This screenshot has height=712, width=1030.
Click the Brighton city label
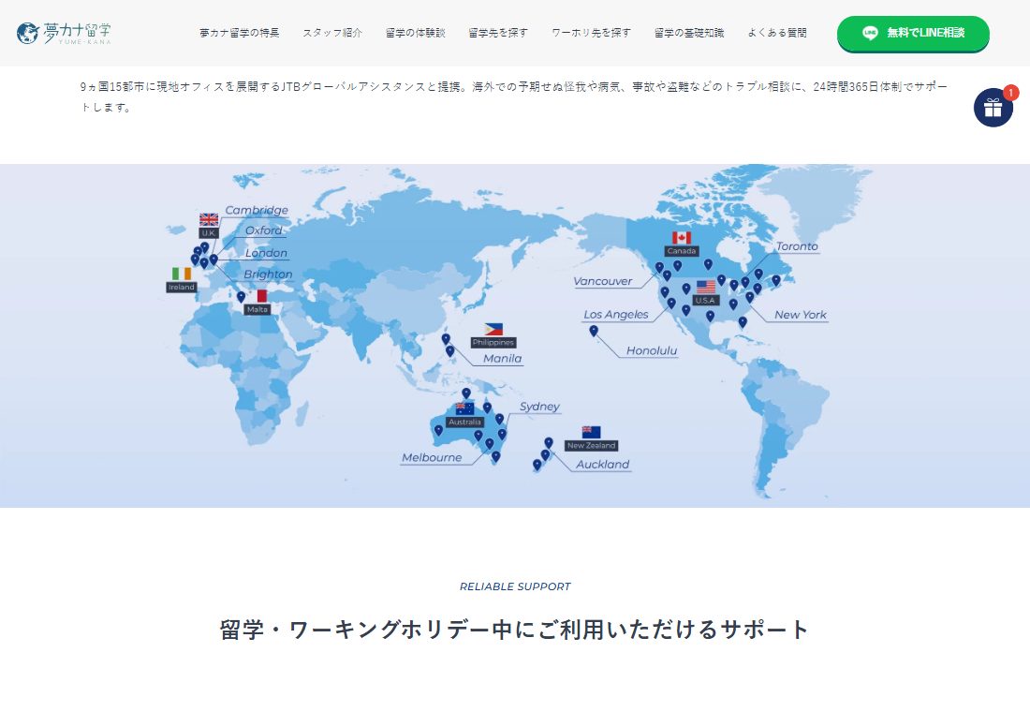pyautogui.click(x=268, y=274)
